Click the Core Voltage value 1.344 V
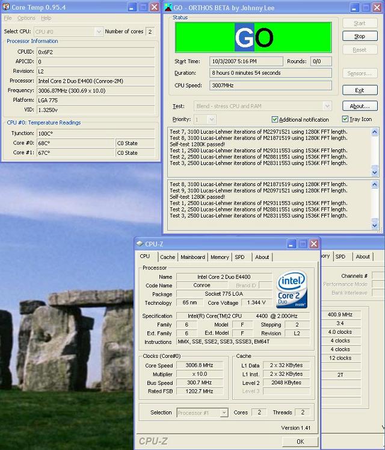This screenshot has height=450, width=385. (x=256, y=302)
